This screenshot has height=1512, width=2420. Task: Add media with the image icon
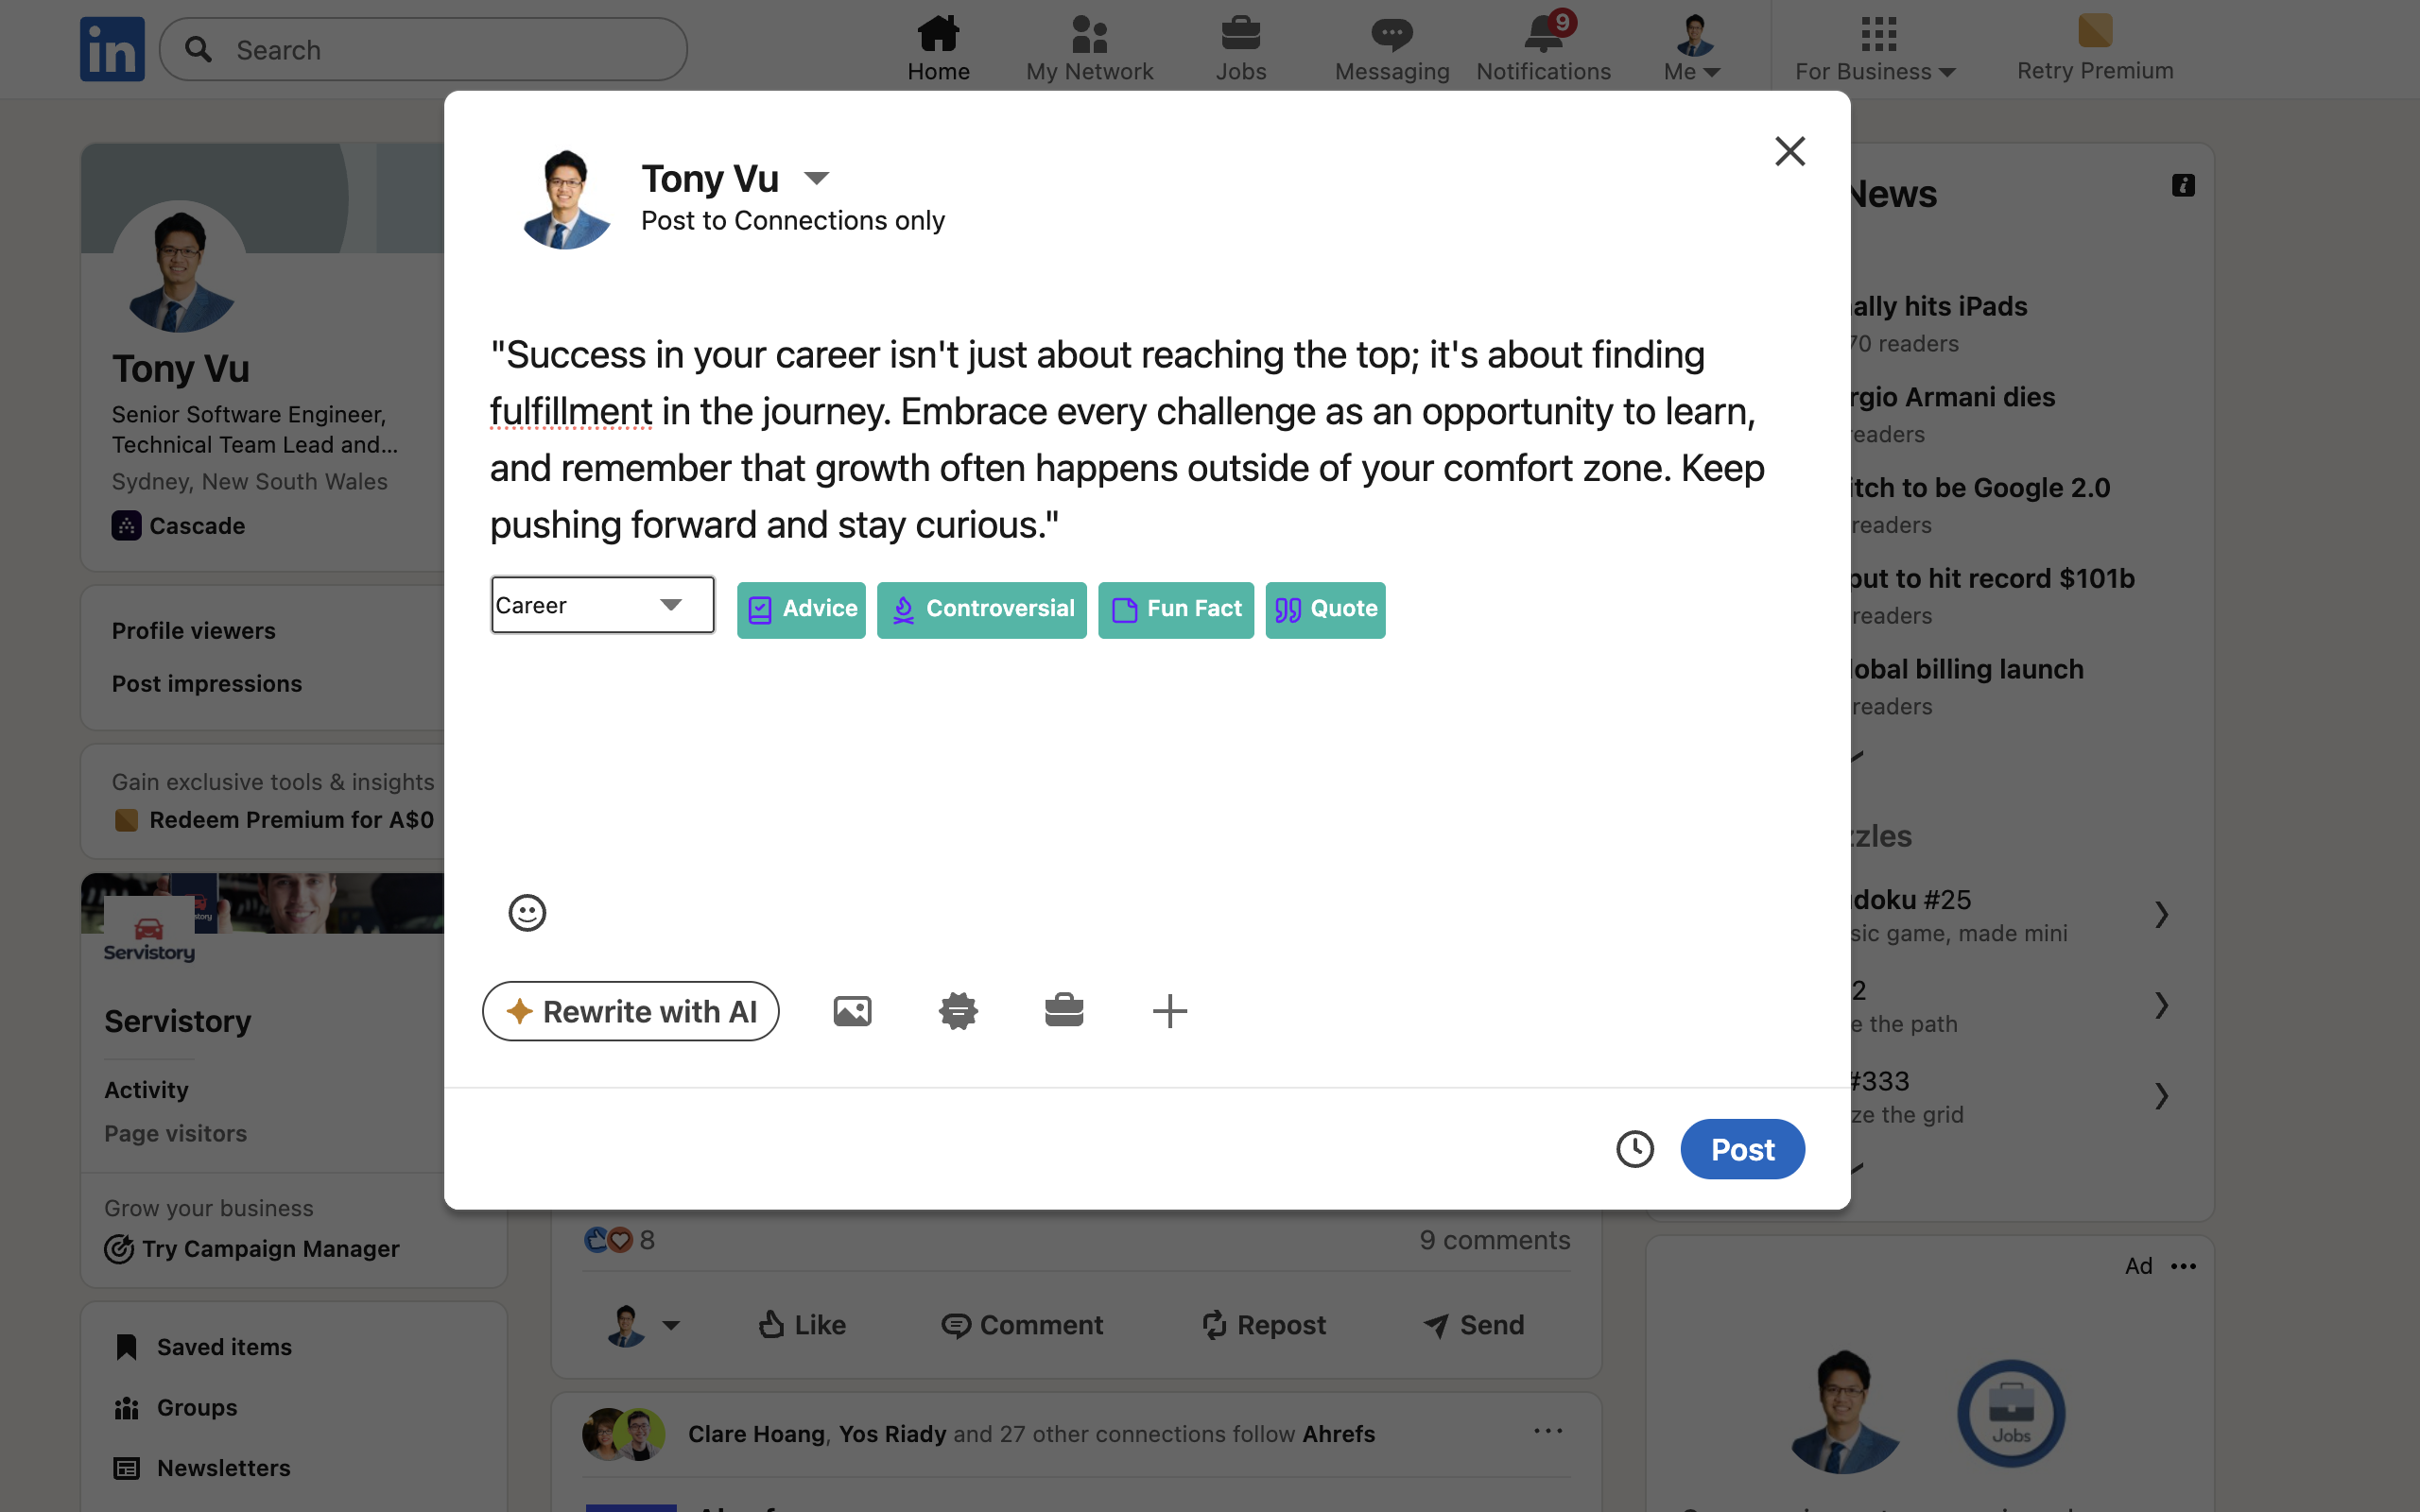coord(852,1011)
